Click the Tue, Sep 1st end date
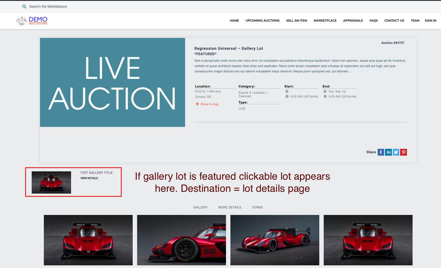The width and height of the screenshot is (441, 268). pos(337,91)
